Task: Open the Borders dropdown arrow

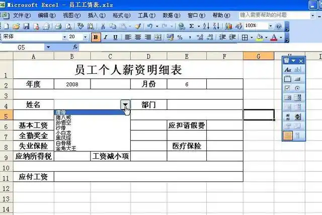Action: 252,38
